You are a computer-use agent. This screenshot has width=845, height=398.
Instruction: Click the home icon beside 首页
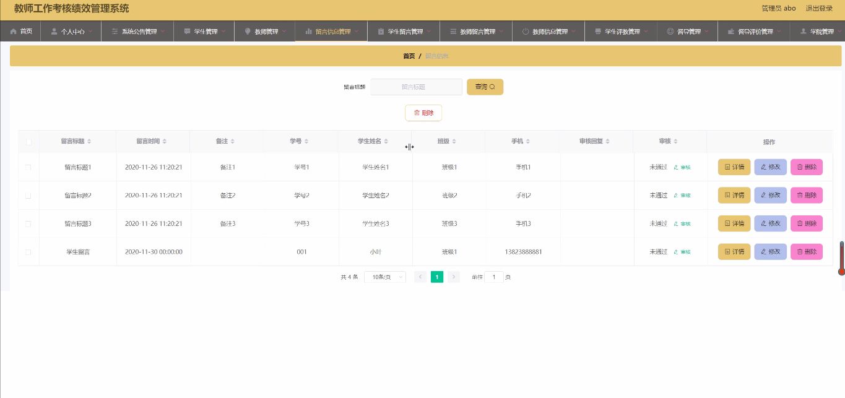14,31
